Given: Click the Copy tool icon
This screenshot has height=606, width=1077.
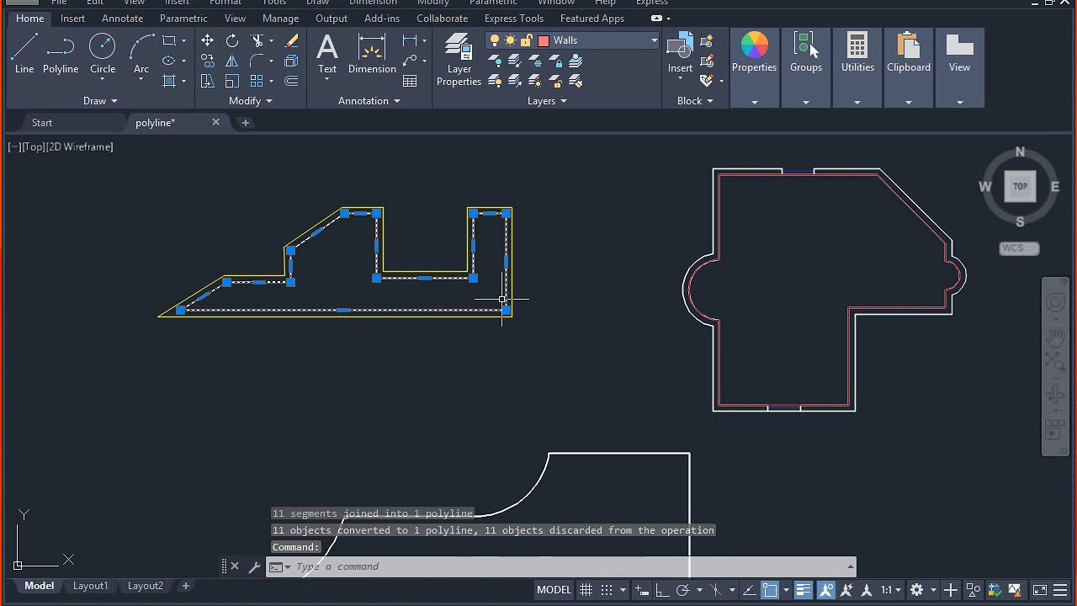Looking at the screenshot, I should pos(207,61).
